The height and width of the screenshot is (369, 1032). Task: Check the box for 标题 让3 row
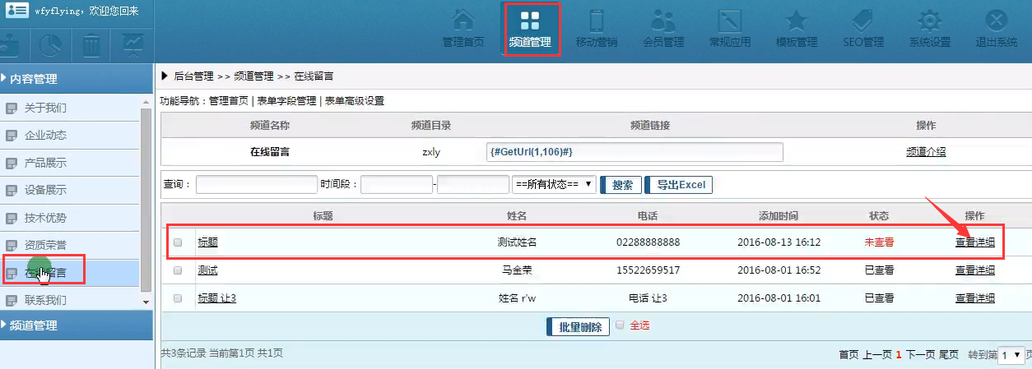178,298
